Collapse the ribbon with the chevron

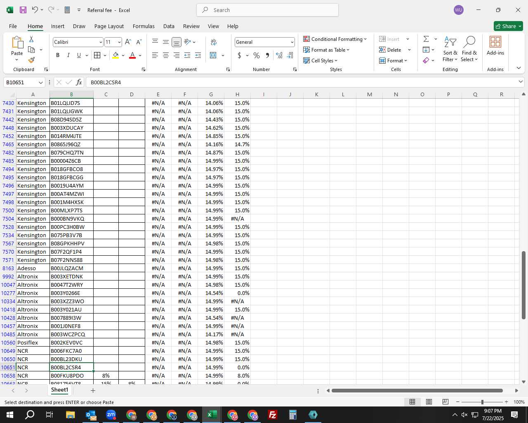pos(519,68)
